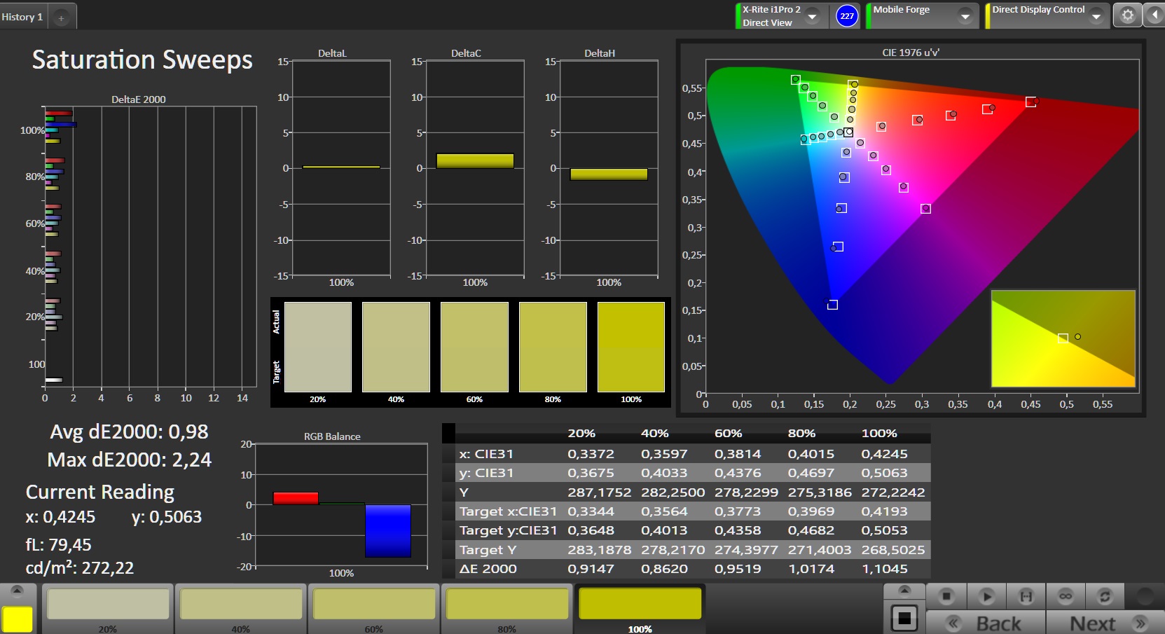Collapse side panel with the left-arrow icon
The height and width of the screenshot is (634, 1165).
point(1154,15)
